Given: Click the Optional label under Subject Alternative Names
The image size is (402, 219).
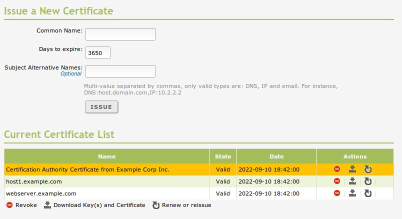Looking at the screenshot, I should tap(71, 74).
